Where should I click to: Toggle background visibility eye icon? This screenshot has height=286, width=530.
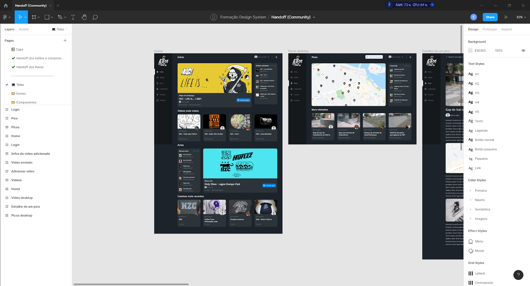click(x=523, y=51)
